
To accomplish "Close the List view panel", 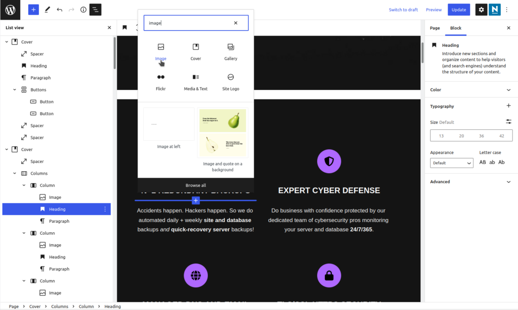I will click(109, 28).
